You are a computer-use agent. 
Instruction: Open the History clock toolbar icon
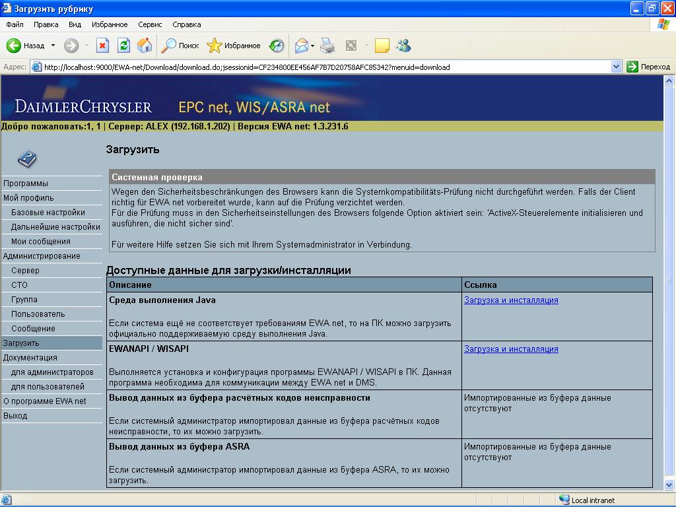(x=277, y=46)
